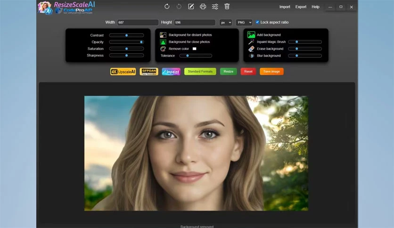This screenshot has width=394, height=228.
Task: Open the Export menu
Action: (301, 7)
